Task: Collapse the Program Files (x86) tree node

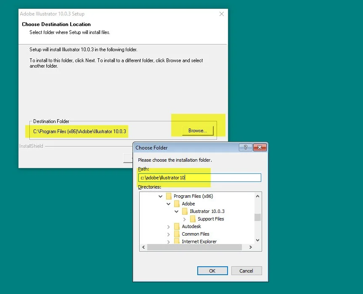Action: pos(160,196)
